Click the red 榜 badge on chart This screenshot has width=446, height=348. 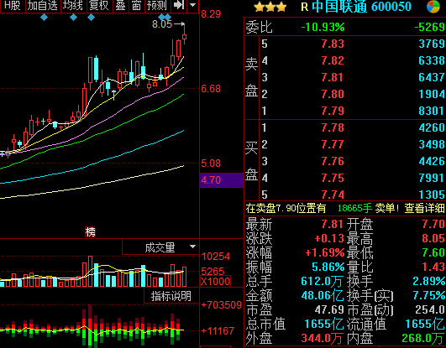point(91,231)
